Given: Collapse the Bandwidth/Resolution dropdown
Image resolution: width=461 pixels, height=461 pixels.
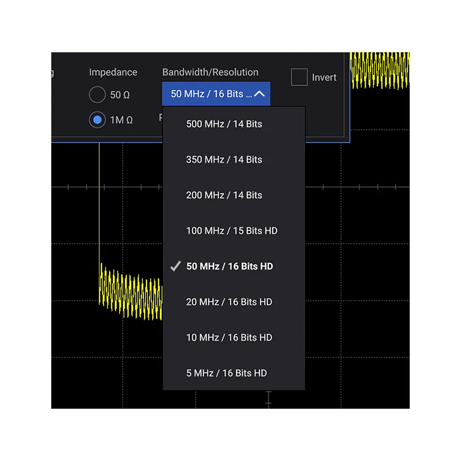Looking at the screenshot, I should (216, 94).
